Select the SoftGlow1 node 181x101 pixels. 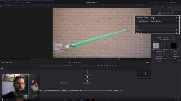click(x=87, y=79)
